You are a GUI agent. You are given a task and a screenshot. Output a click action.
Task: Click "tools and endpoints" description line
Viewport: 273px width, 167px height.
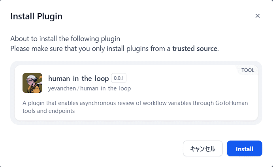pyautogui.click(x=49, y=111)
